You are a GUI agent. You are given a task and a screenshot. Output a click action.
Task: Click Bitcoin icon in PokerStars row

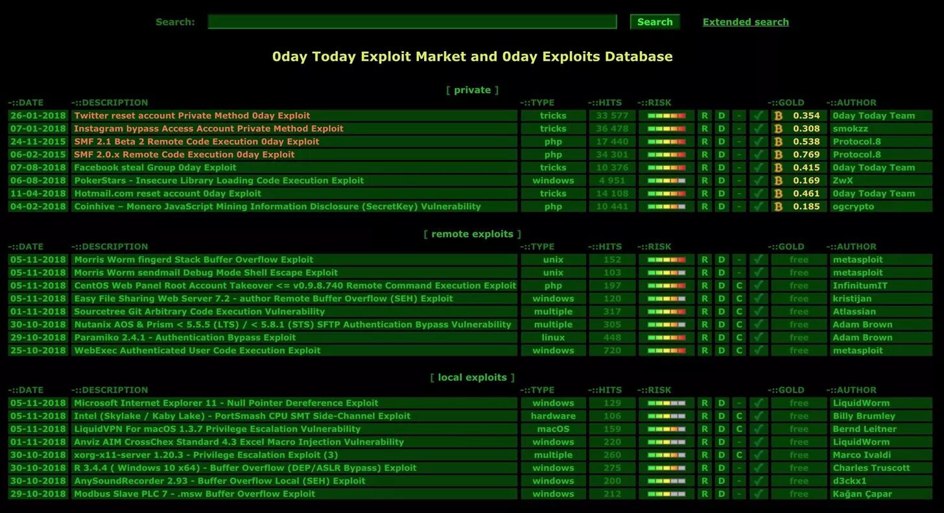point(778,181)
